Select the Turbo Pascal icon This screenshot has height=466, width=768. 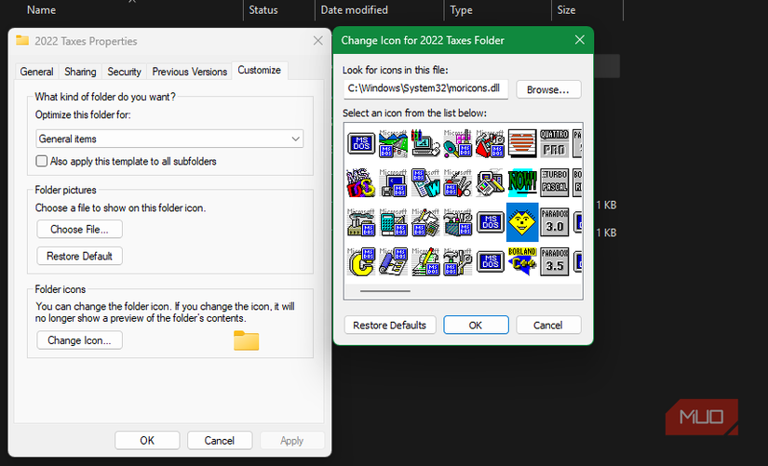tap(555, 183)
